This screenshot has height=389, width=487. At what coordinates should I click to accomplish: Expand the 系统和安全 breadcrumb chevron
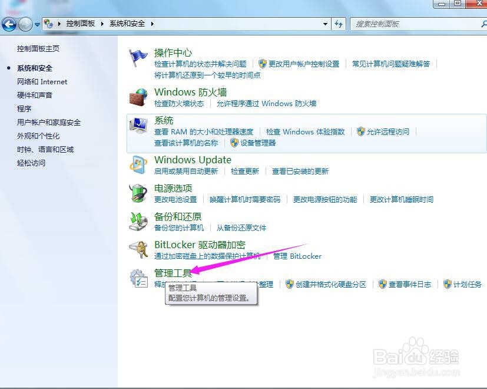click(151, 24)
